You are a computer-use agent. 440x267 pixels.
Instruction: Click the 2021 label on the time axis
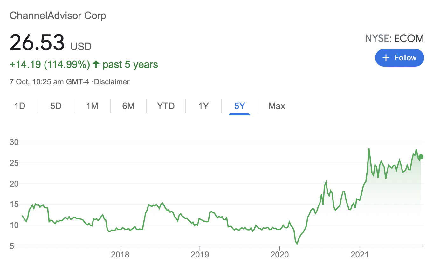coord(360,255)
